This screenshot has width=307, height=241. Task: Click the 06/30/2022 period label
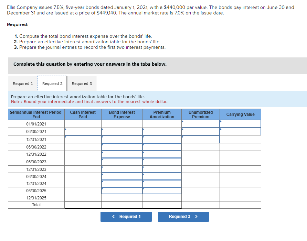pyautogui.click(x=36, y=147)
